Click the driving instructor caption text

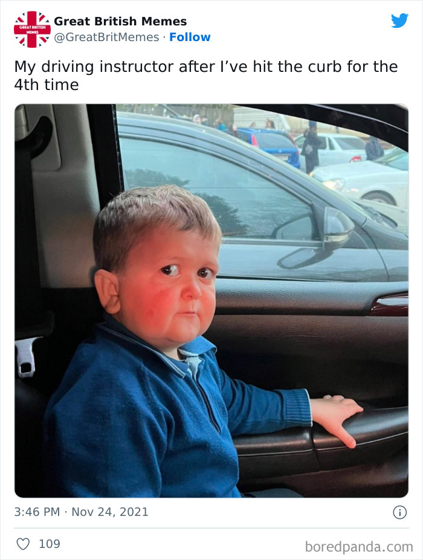205,75
